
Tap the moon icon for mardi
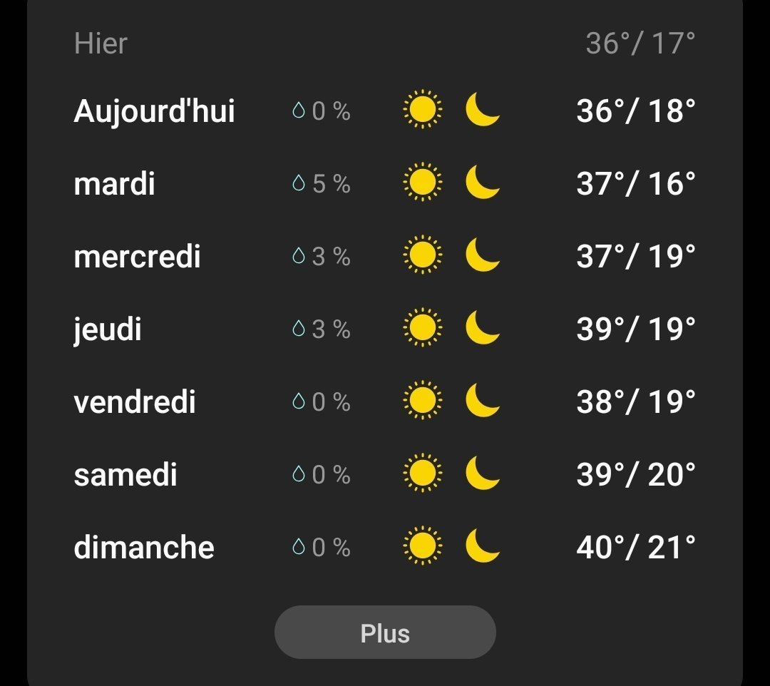(483, 182)
